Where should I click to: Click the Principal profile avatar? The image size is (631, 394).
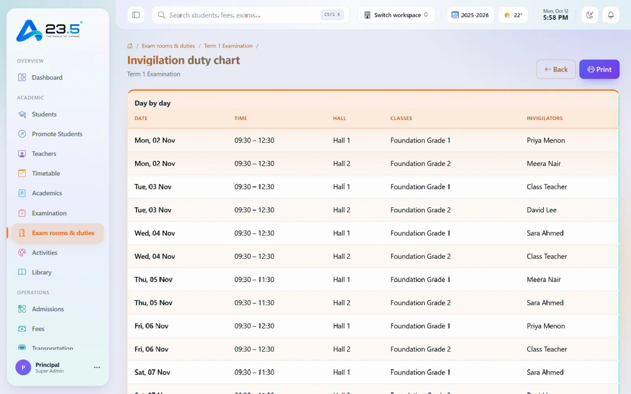click(x=23, y=367)
